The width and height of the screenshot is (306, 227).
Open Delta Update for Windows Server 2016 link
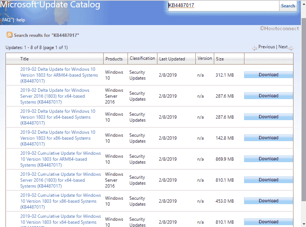55,96
